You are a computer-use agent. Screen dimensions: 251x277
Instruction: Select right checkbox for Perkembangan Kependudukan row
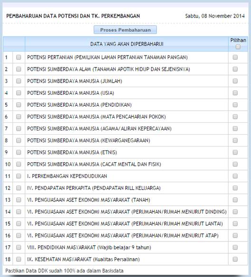click(235, 176)
